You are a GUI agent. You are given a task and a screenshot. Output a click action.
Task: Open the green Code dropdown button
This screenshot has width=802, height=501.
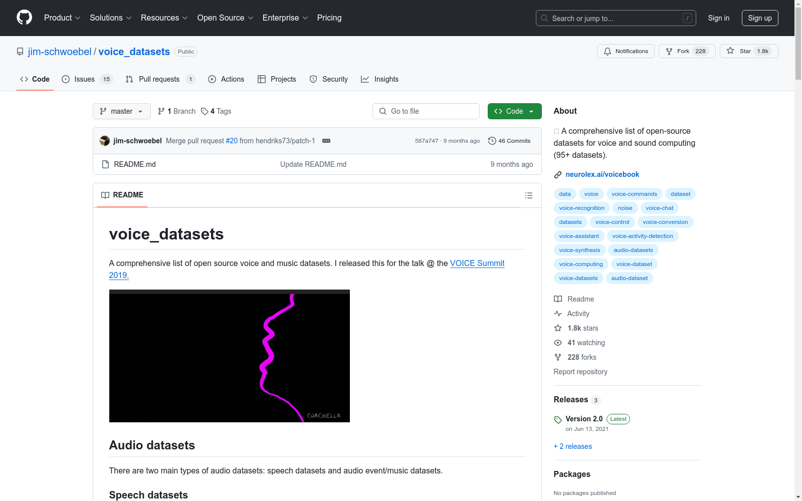click(x=515, y=111)
